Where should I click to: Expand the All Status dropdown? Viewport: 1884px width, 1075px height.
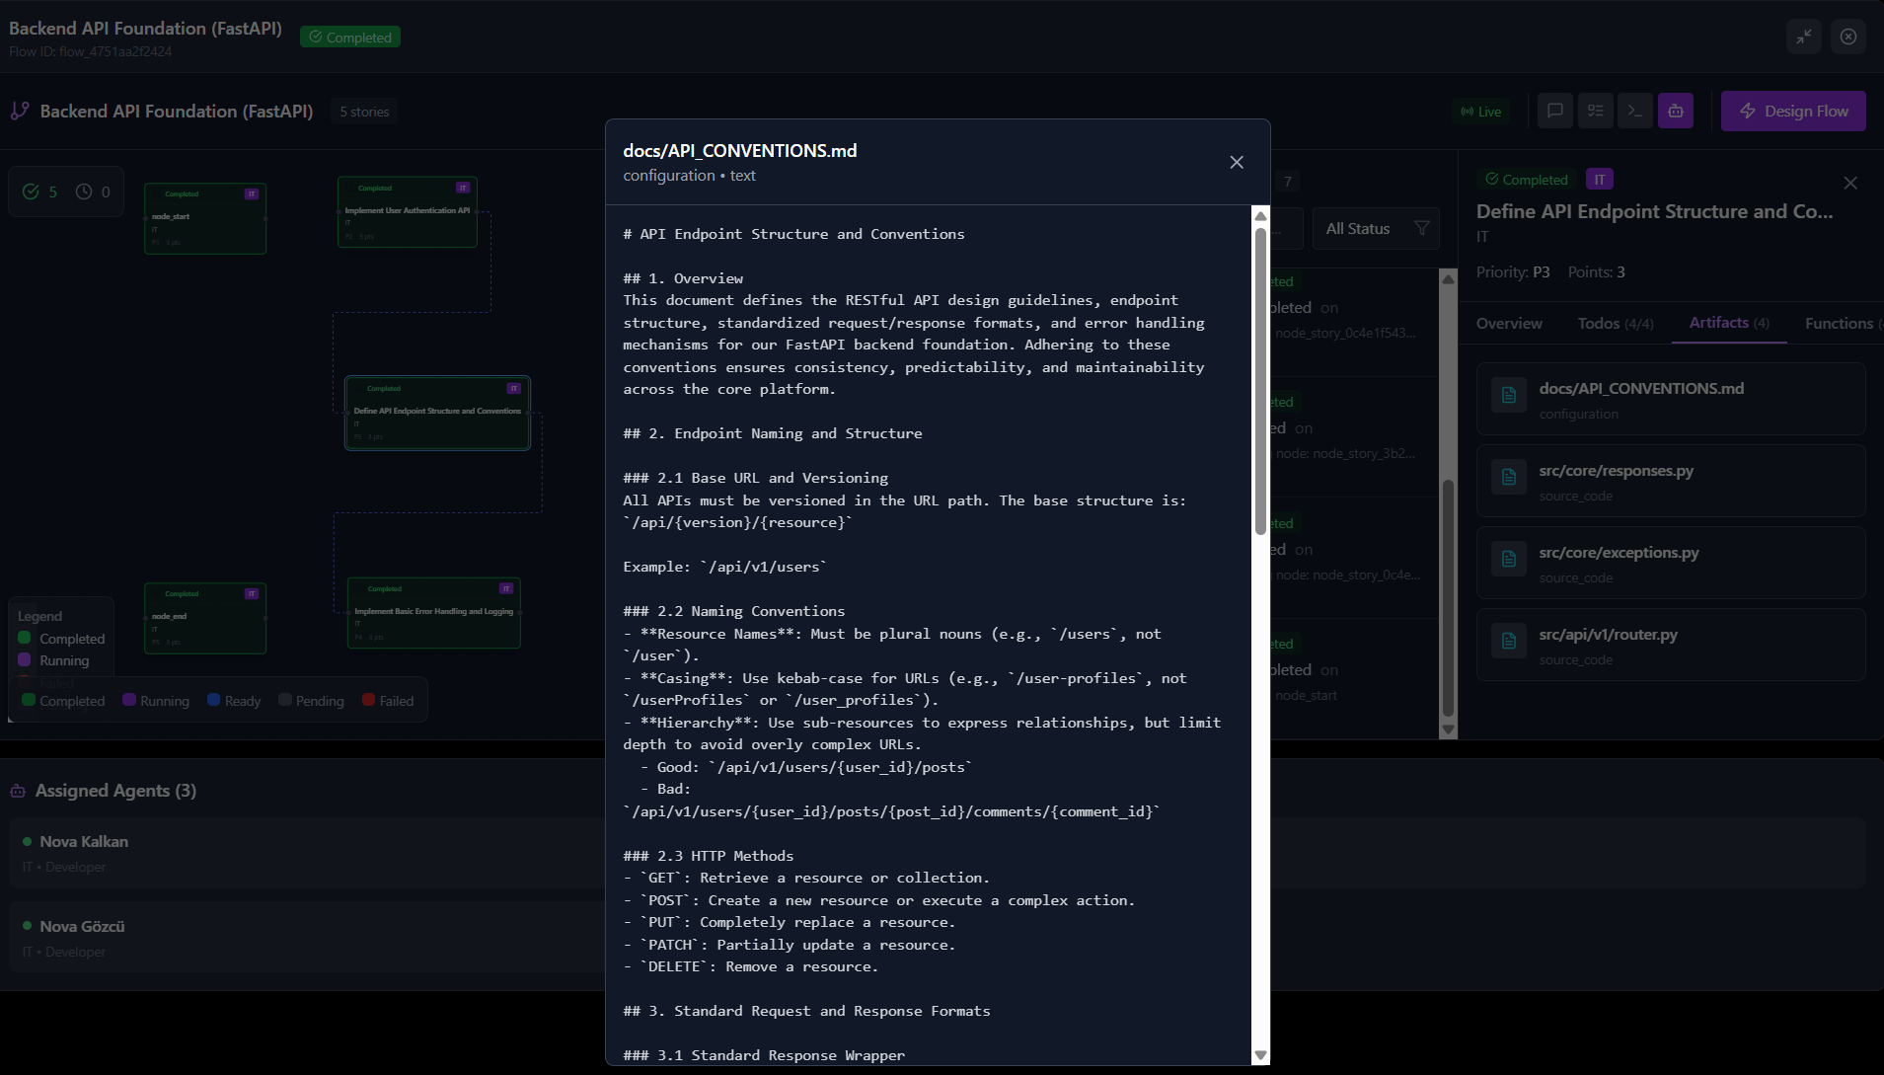[x=1376, y=228]
